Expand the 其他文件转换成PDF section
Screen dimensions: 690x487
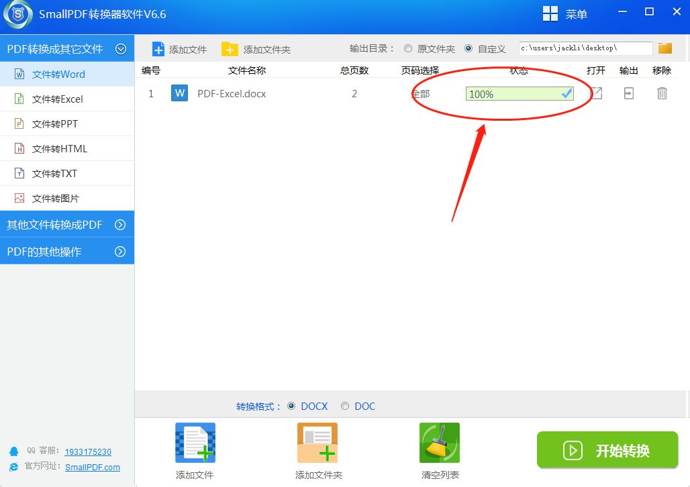(x=120, y=225)
